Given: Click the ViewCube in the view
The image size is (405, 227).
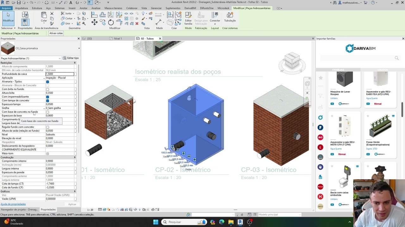Looking at the screenshot, I should pyautogui.click(x=292, y=61).
